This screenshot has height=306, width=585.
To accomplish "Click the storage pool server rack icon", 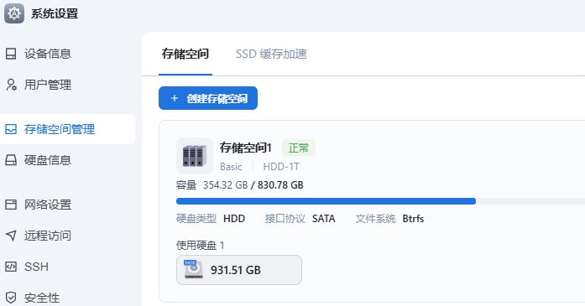I will coord(195,156).
